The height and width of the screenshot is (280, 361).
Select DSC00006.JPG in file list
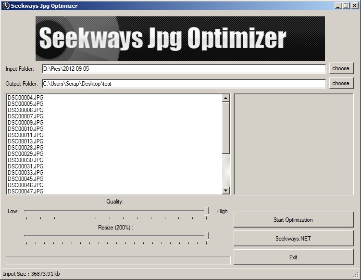coord(25,110)
